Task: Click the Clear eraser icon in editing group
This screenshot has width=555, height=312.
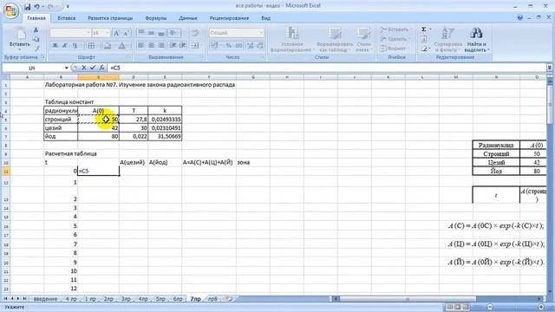Action: click(x=424, y=49)
